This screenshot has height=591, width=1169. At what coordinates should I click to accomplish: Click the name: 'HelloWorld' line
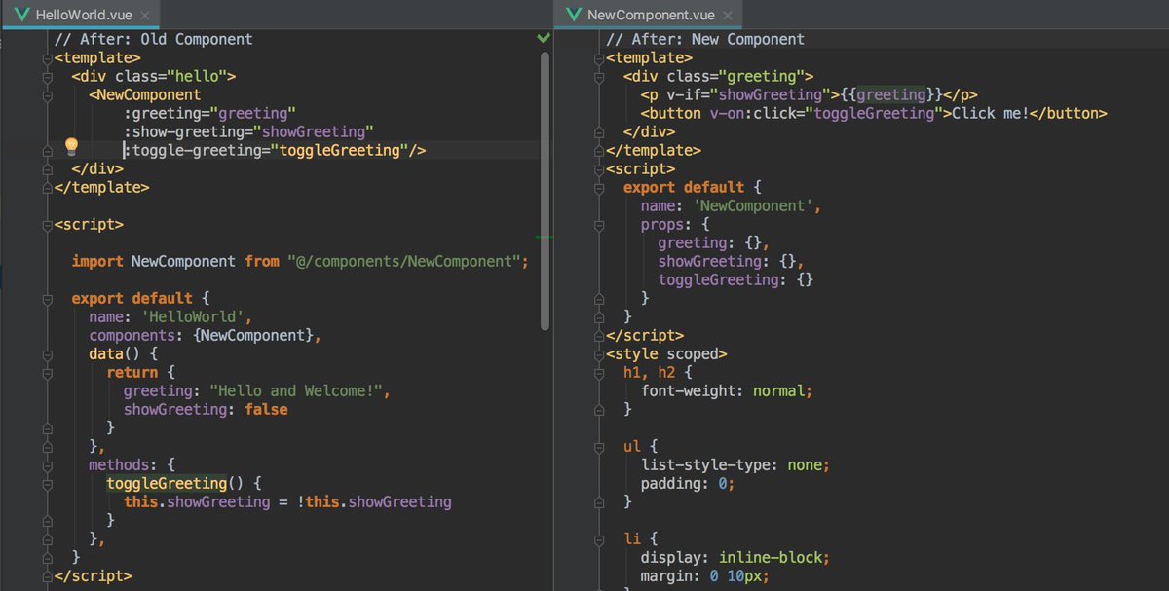coord(170,317)
